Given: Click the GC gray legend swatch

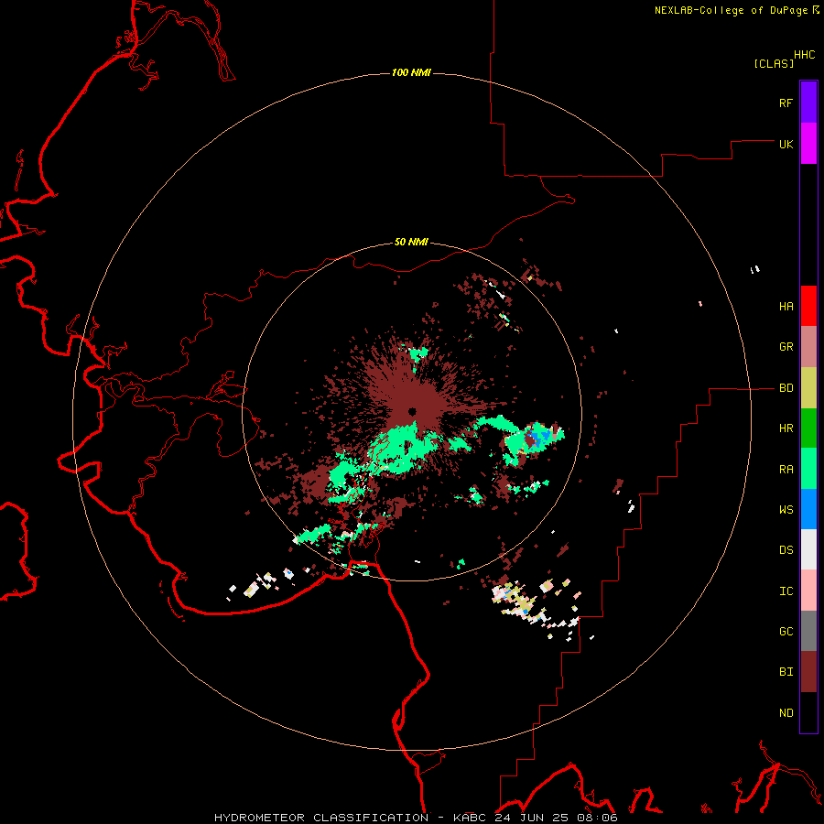Looking at the screenshot, I should (808, 631).
